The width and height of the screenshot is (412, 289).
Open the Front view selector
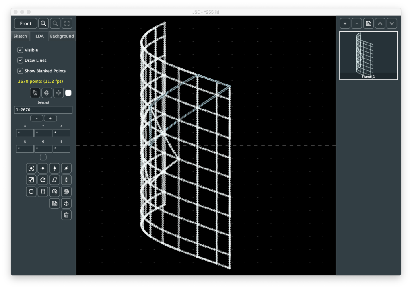[x=25, y=23]
